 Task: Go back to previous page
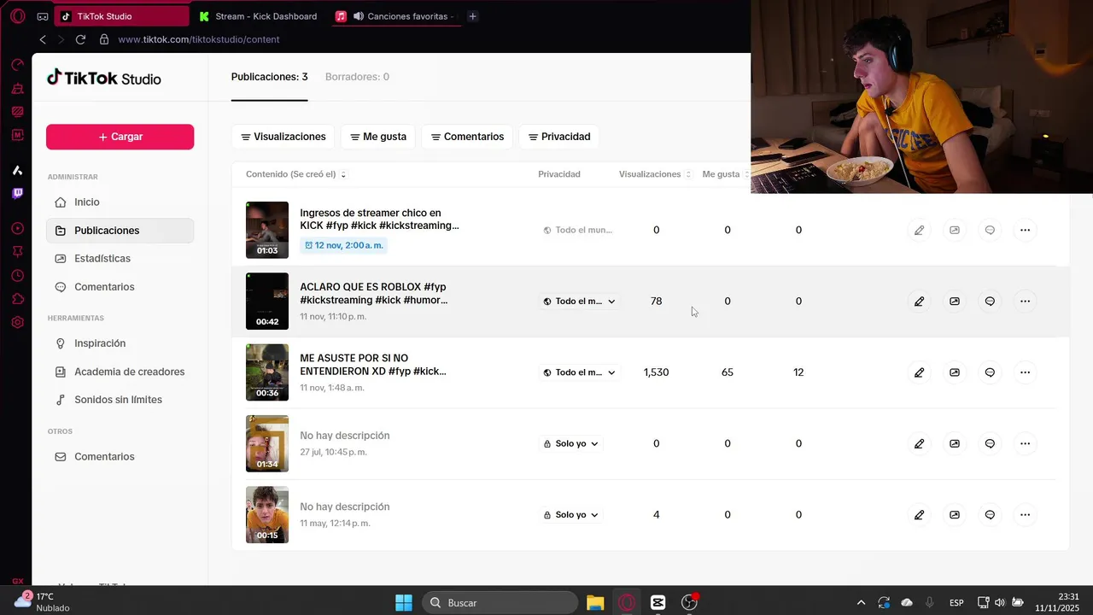click(x=43, y=39)
